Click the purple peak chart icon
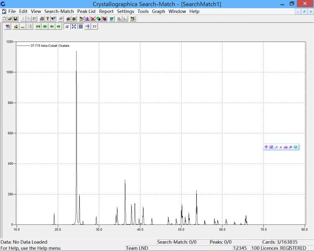The width and height of the screenshot is (314, 251). 87,19
